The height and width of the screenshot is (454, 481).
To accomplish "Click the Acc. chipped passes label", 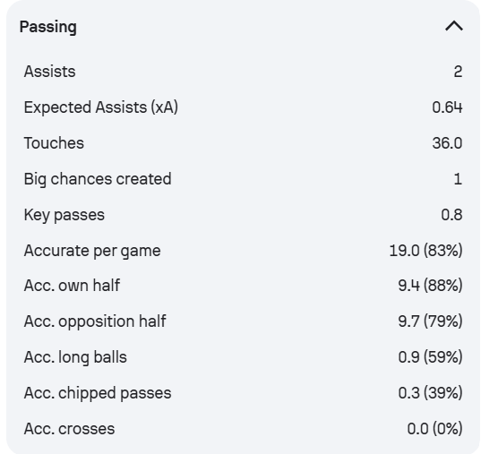I will click(98, 393).
